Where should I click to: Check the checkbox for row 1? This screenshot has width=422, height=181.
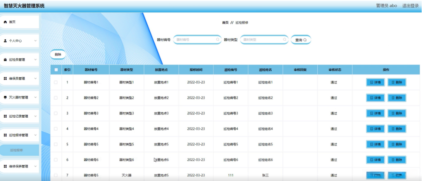(x=56, y=82)
